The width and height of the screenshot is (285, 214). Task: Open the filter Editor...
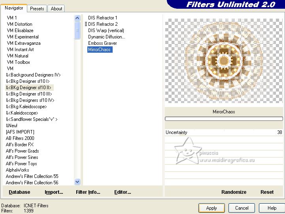(123, 192)
